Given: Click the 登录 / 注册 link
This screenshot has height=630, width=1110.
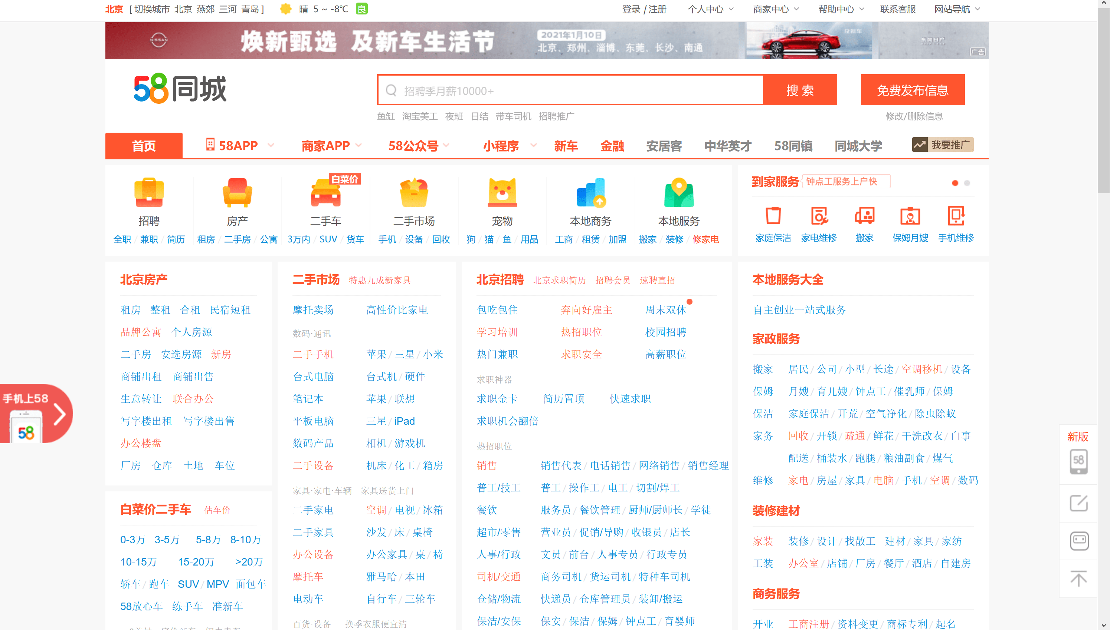Looking at the screenshot, I should coord(644,9).
